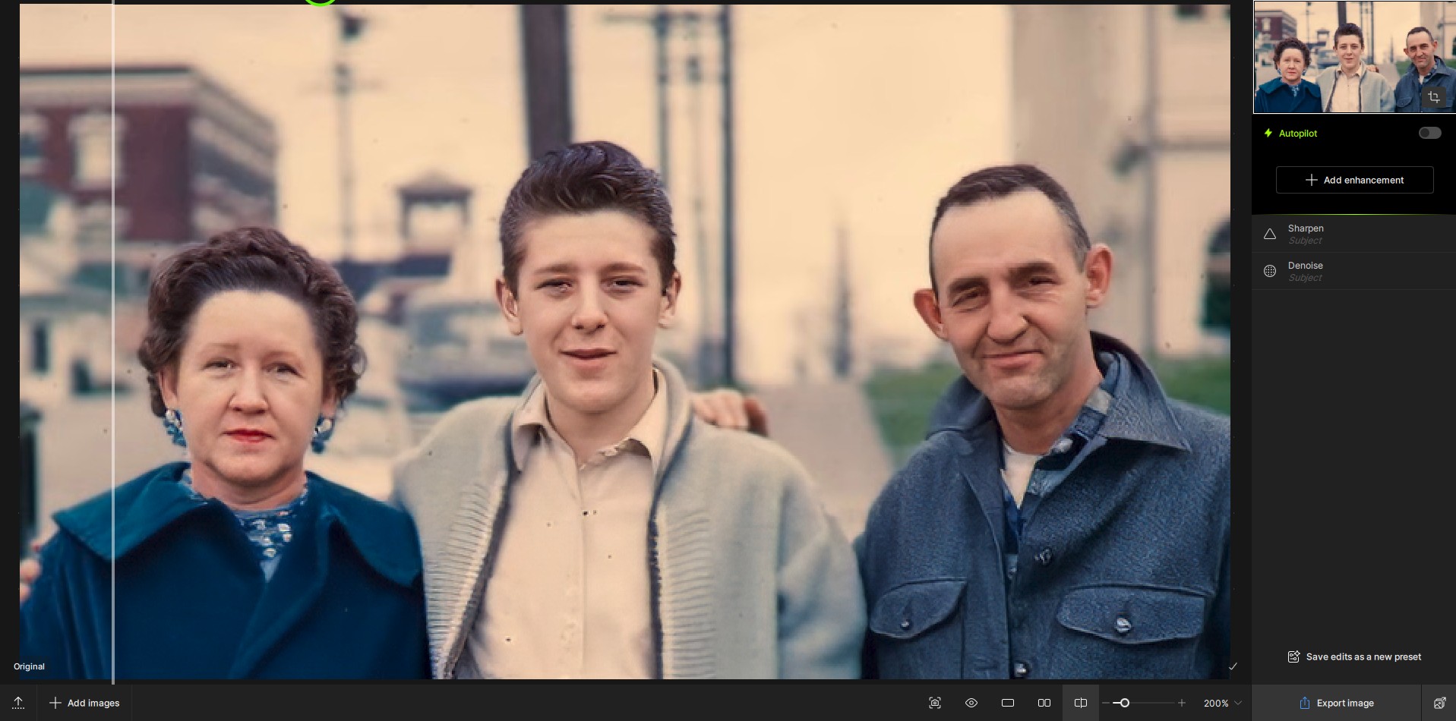This screenshot has height=721, width=1456.
Task: Select the split slider comparison view
Action: click(x=1081, y=703)
